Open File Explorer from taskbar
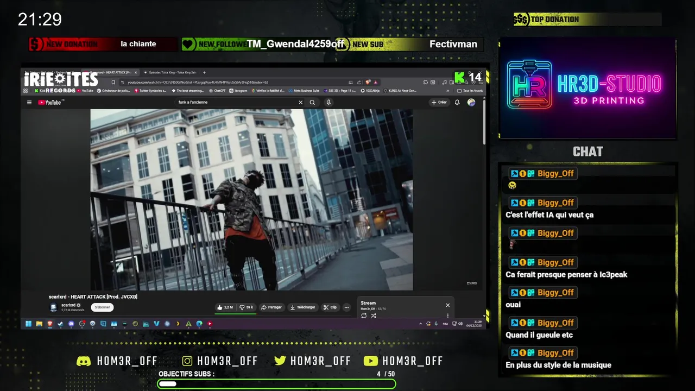Viewport: 695px width, 391px height. 39,324
